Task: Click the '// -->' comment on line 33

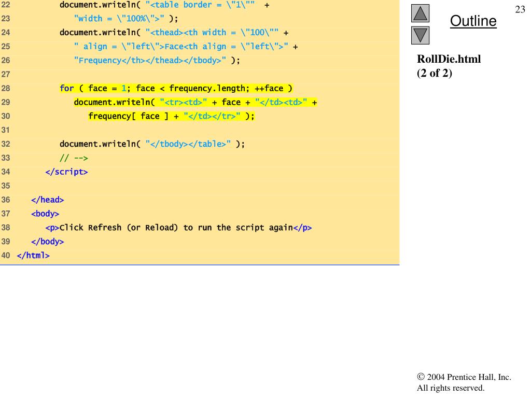Action: click(74, 158)
